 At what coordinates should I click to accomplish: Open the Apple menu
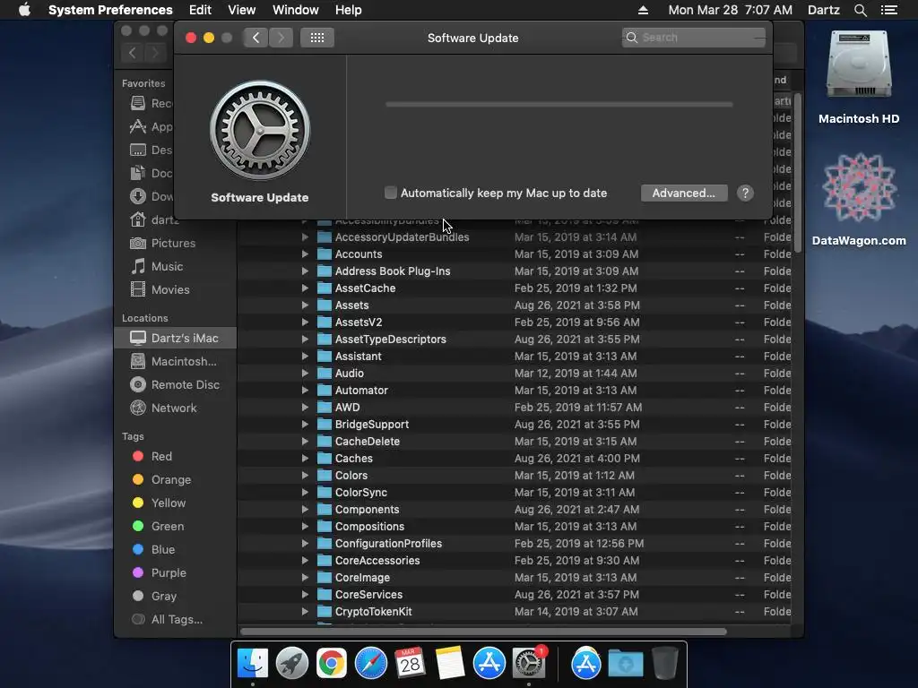pyautogui.click(x=24, y=10)
